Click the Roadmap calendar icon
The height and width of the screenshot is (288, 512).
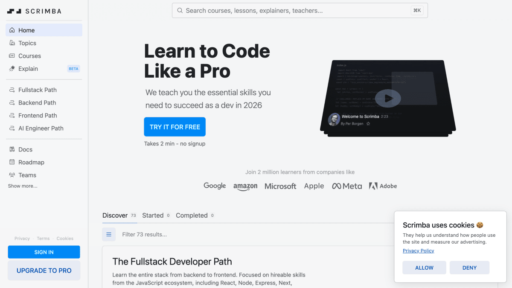(12, 163)
